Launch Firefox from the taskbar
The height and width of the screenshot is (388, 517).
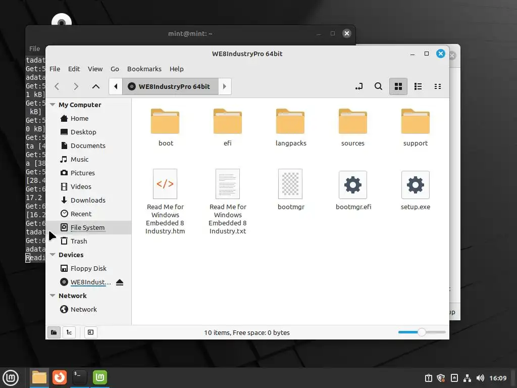[x=60, y=378]
